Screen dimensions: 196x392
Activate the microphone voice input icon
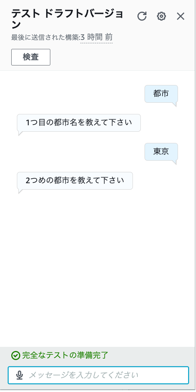coord(20,375)
